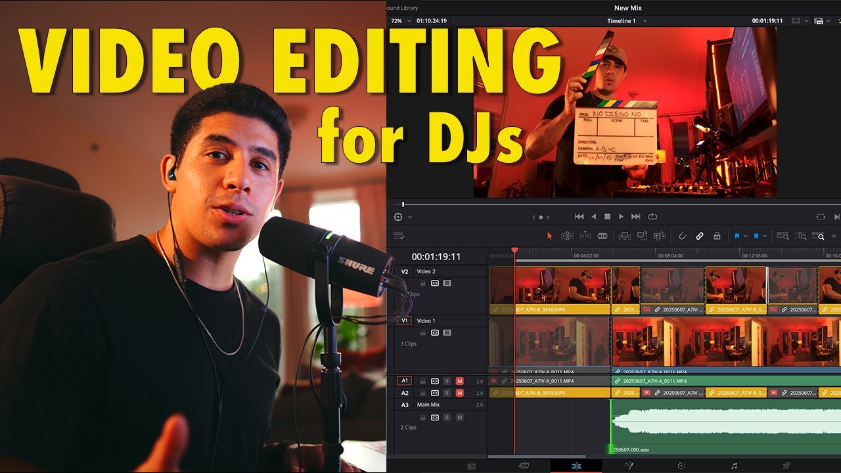Viewport: 841px width, 473px height.
Task: Switch to the Fairlight page tab
Action: pos(734,466)
